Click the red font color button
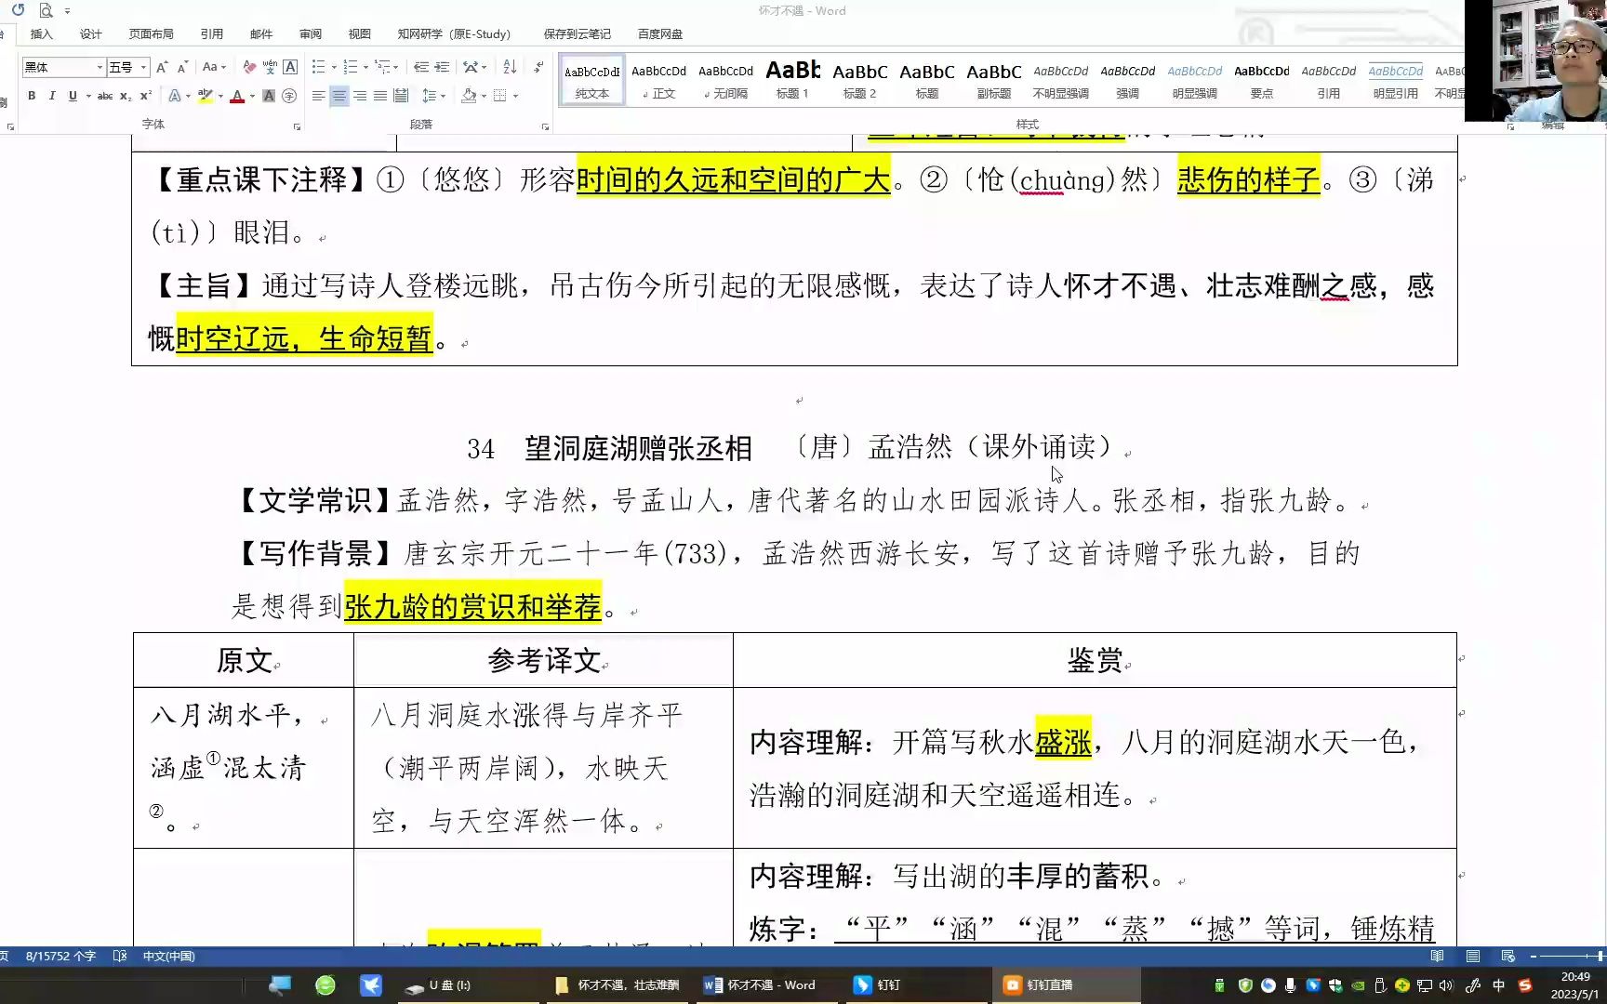The image size is (1607, 1004). tap(237, 96)
